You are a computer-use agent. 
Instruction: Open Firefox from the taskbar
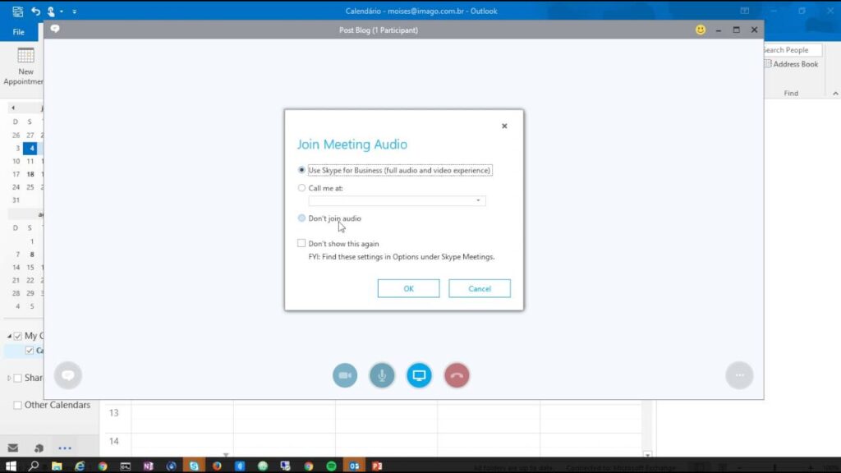217,466
